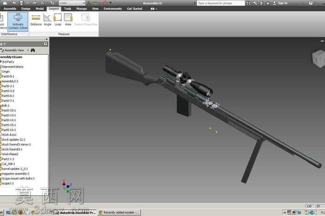The height and width of the screenshot is (216, 325).
Task: Activate the Contact Solver button
Action: coord(18,22)
